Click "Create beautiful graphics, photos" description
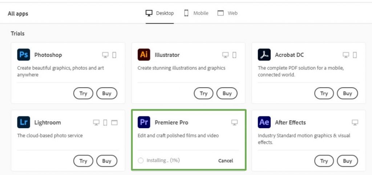 [x=61, y=71]
